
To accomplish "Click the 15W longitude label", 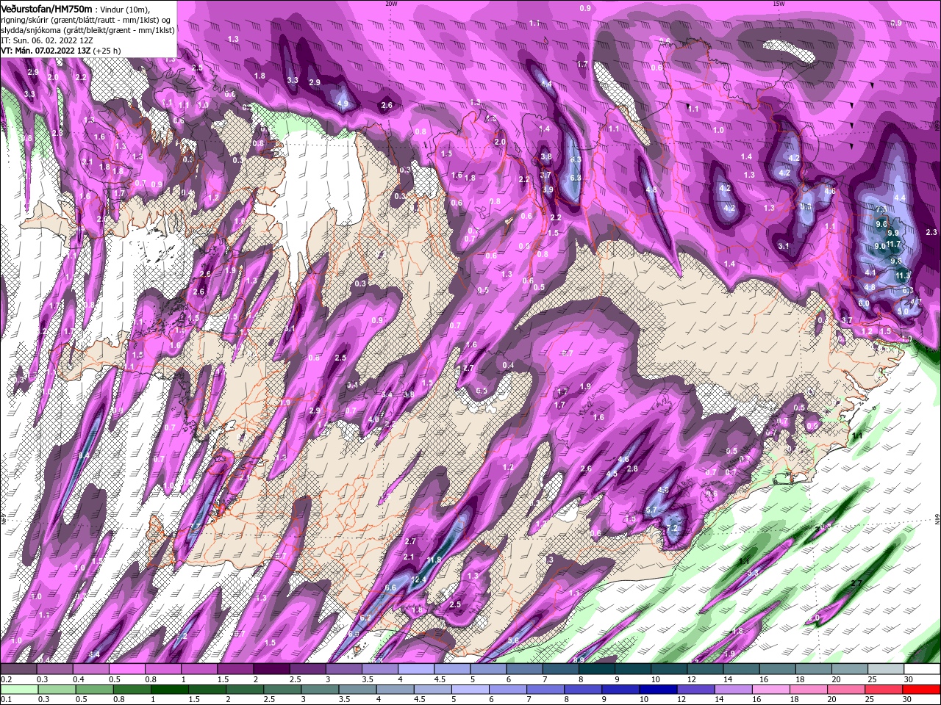I will (x=779, y=3).
